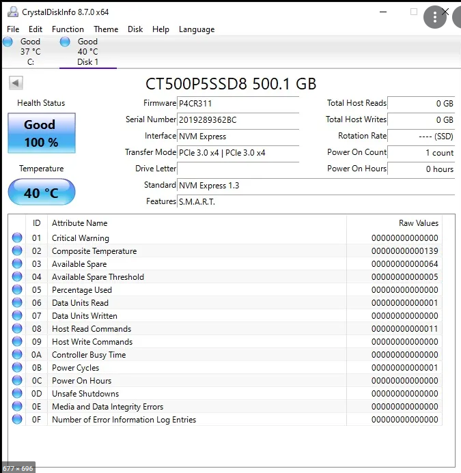
Task: Click the Rotation Rate value ---- (SSD)
Action: pos(421,137)
